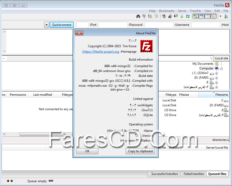Toggle the local directory tree display

pyautogui.click(x=207, y=16)
